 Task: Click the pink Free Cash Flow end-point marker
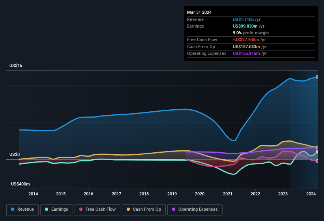tap(317, 161)
